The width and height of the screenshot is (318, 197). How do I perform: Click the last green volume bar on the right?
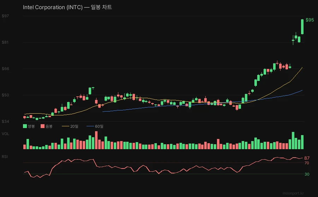coord(302,142)
